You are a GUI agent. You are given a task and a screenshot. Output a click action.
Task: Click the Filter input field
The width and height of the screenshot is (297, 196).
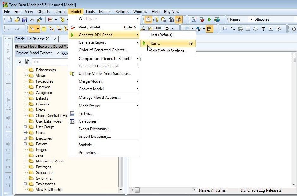pyautogui.click(x=50, y=61)
